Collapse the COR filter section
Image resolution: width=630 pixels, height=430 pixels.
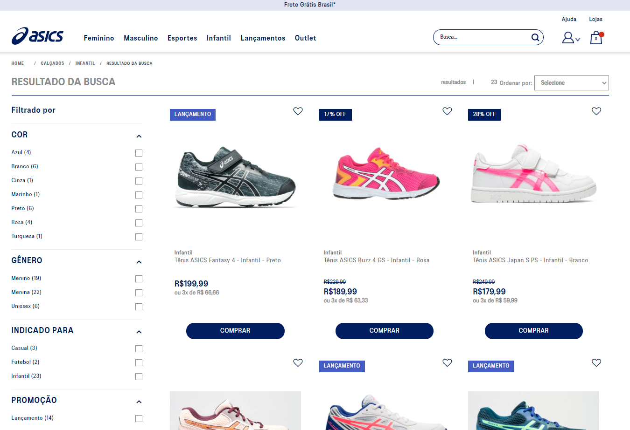(x=139, y=137)
